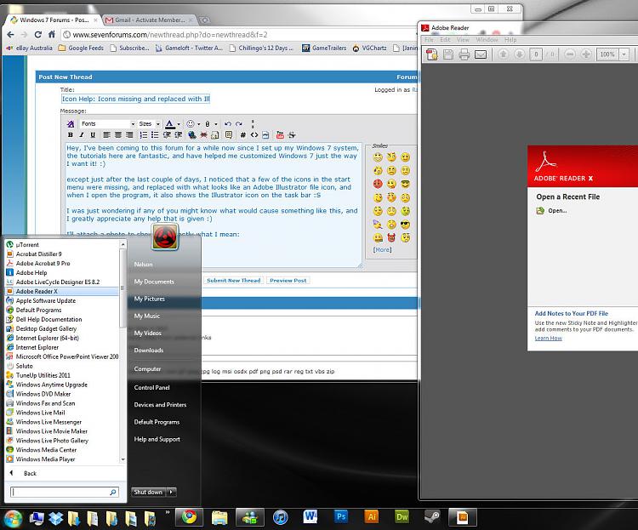
Task: Click the next page arrow in Adobe Reader
Action: [x=519, y=54]
